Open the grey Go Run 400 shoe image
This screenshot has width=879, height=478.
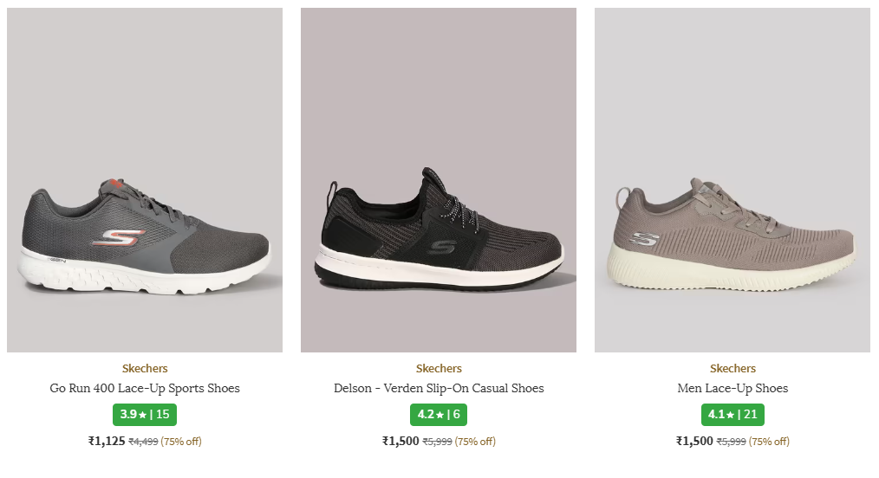tap(145, 180)
